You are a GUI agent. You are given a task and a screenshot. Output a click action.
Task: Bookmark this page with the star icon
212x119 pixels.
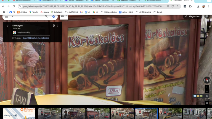(x=177, y=6)
